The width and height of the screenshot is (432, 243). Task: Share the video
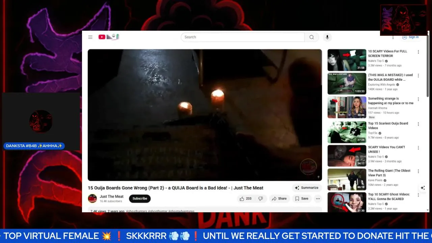279,199
